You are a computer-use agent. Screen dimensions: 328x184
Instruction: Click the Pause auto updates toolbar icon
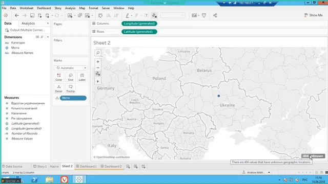coord(47,15)
